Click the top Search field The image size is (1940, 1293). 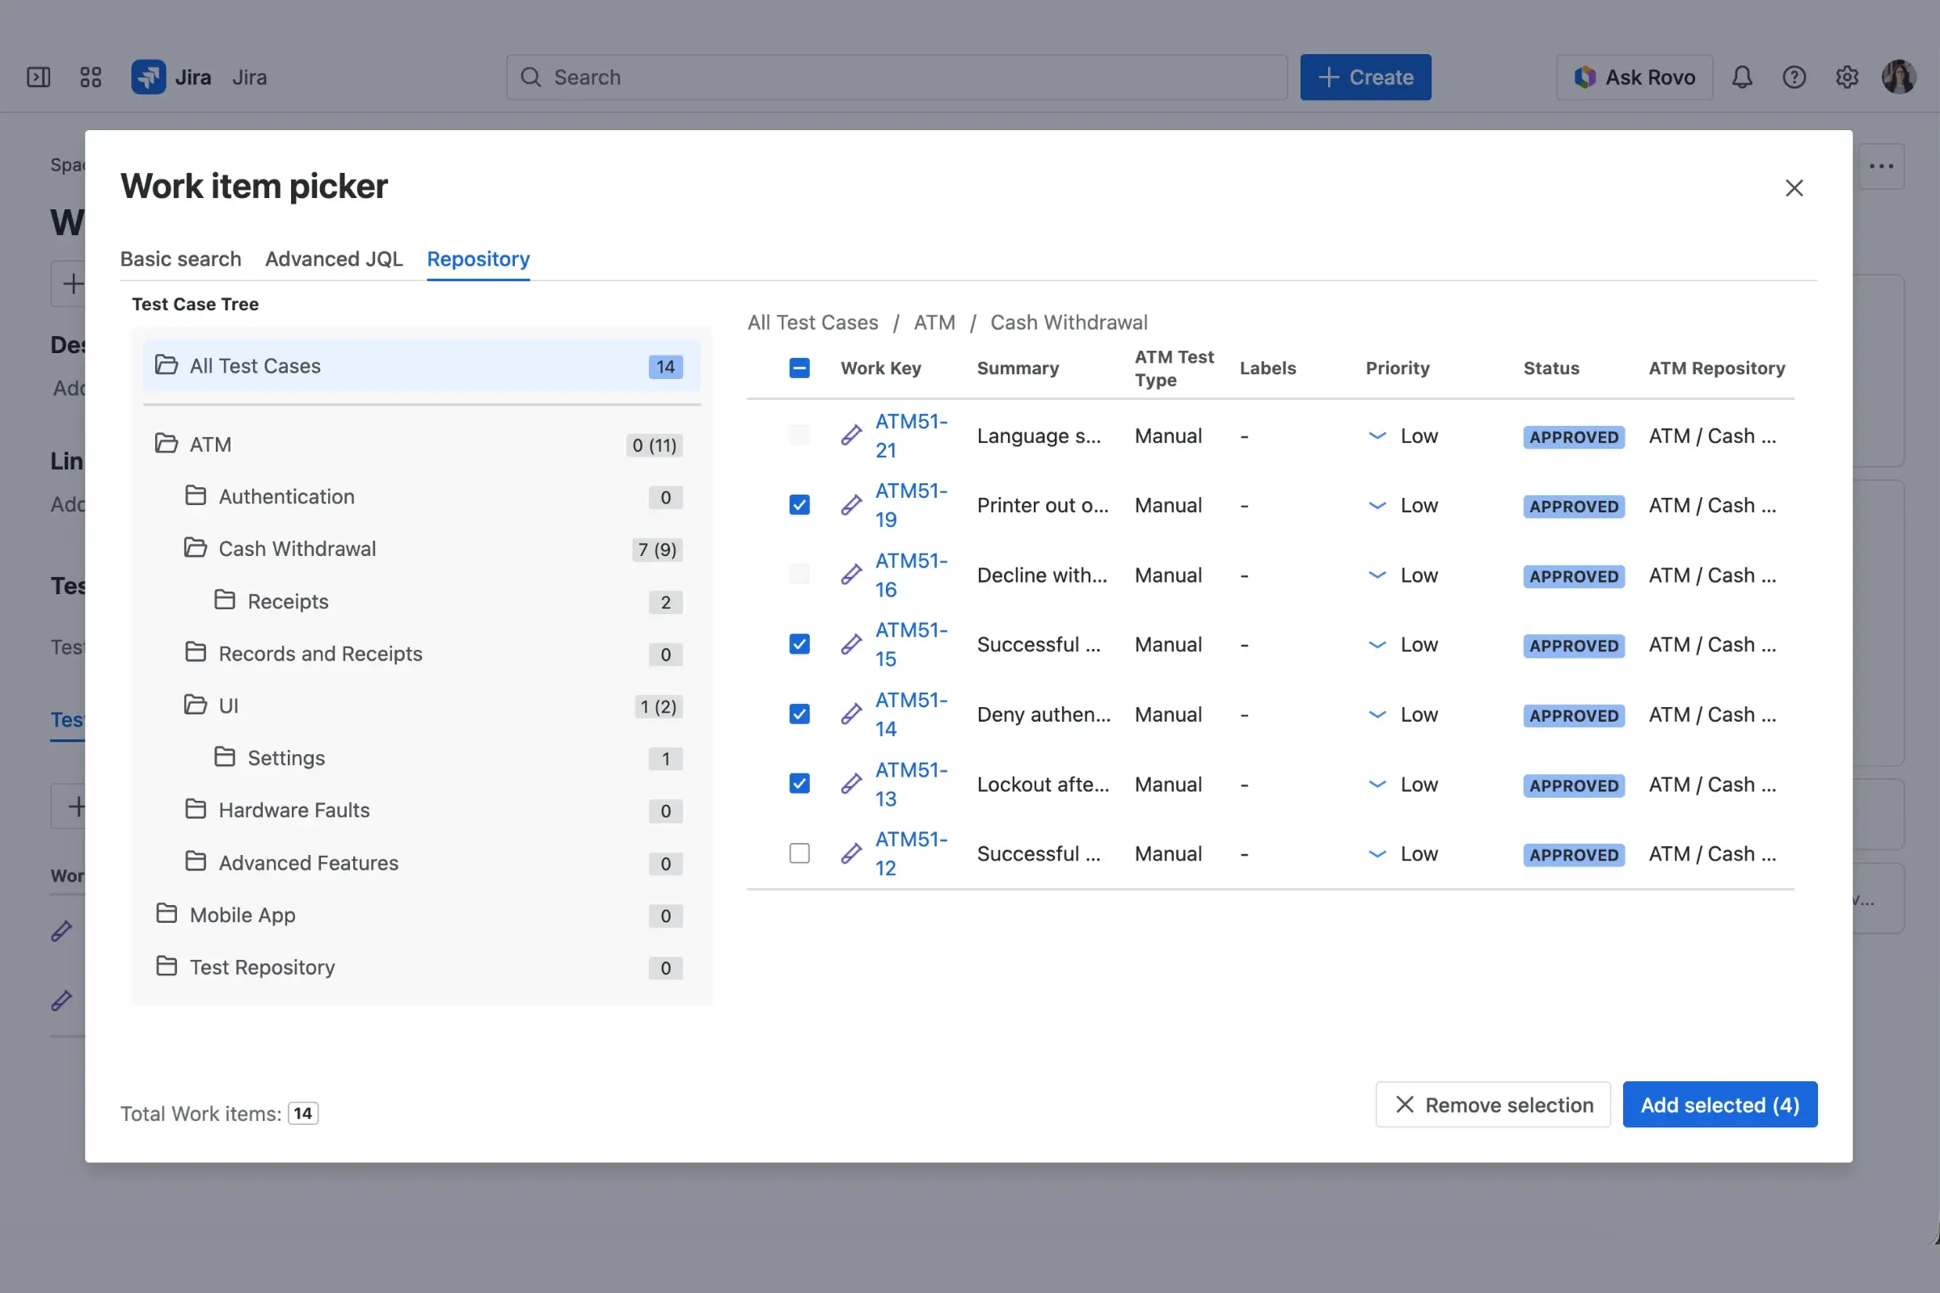click(896, 77)
